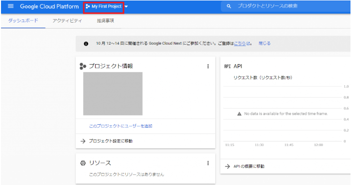
Task: Open the My First Project selector
Action: [x=104, y=7]
